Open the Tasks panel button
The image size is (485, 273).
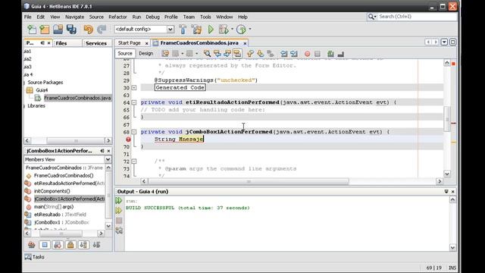point(35,257)
